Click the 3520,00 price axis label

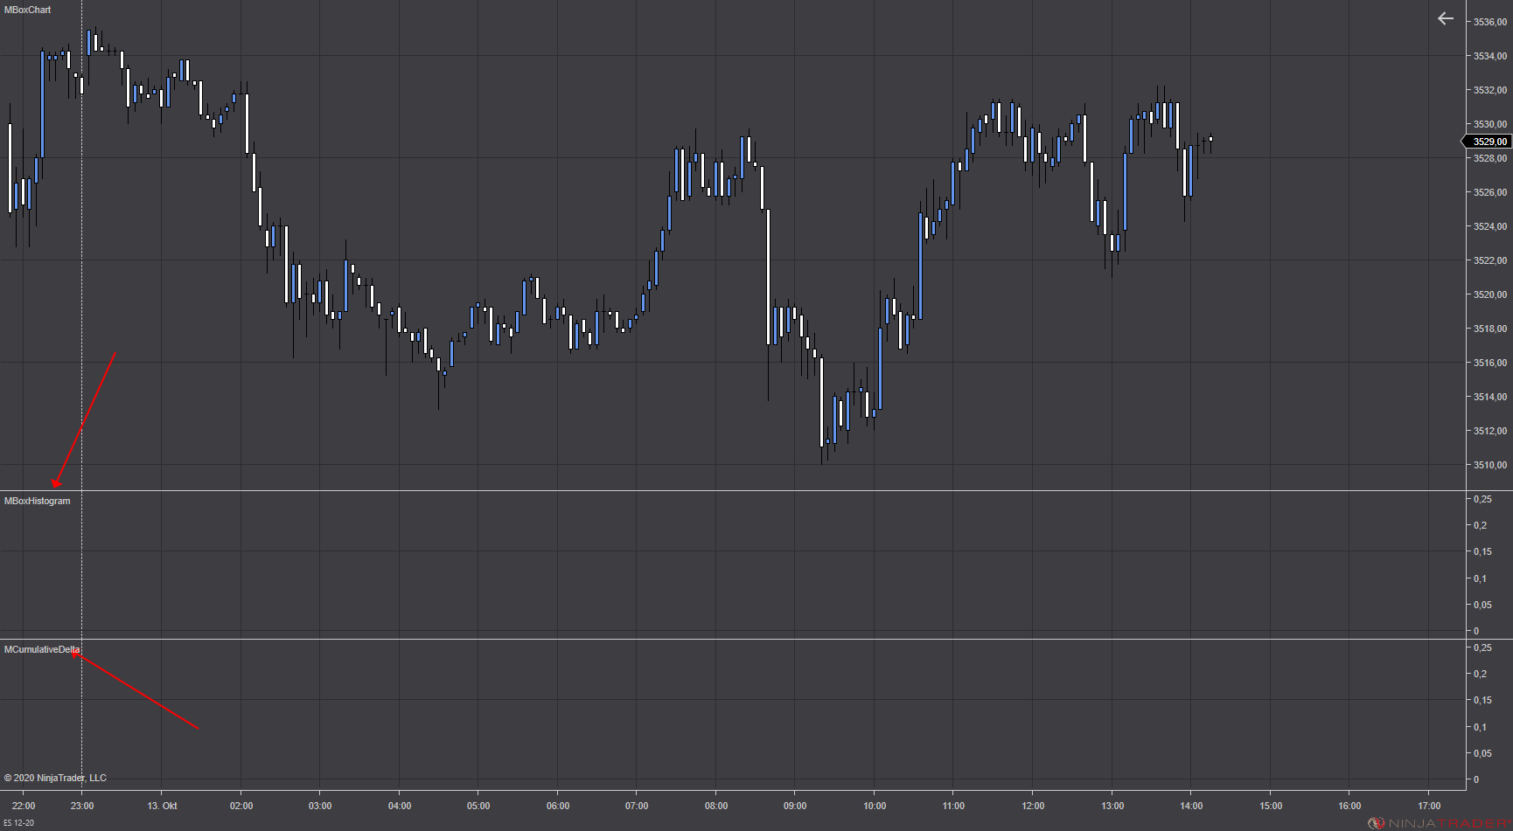pyautogui.click(x=1490, y=294)
